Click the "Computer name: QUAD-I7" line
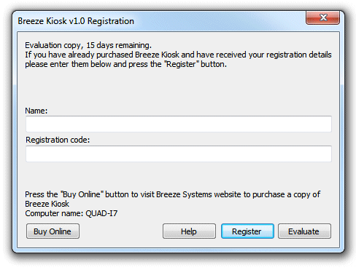This screenshot has width=356, height=270. click(x=71, y=213)
